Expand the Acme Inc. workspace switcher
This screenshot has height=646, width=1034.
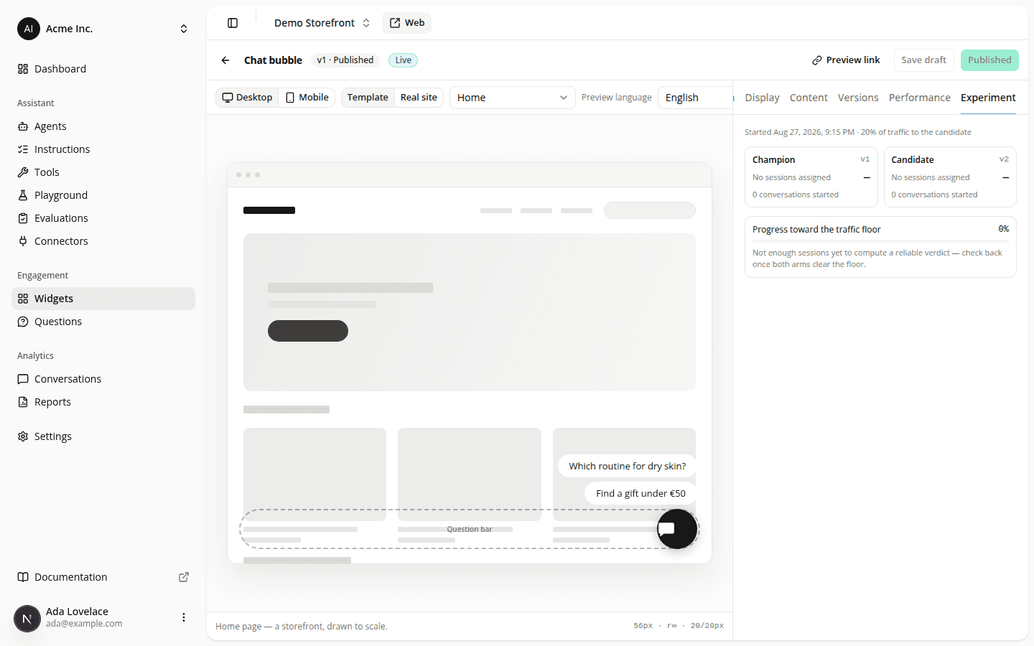click(x=184, y=29)
